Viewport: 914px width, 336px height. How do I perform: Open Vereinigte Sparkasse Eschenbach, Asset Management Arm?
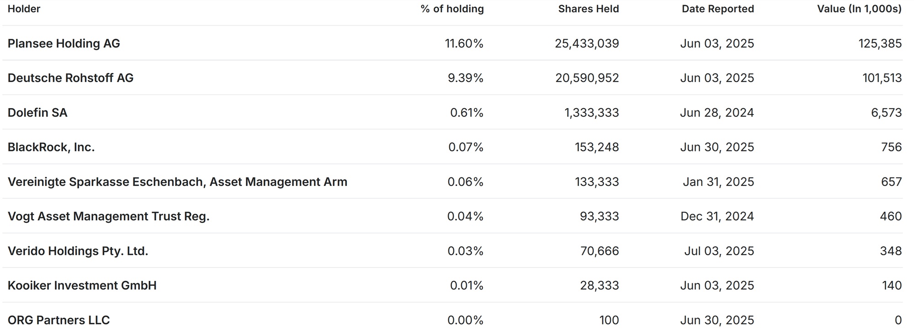pos(177,182)
